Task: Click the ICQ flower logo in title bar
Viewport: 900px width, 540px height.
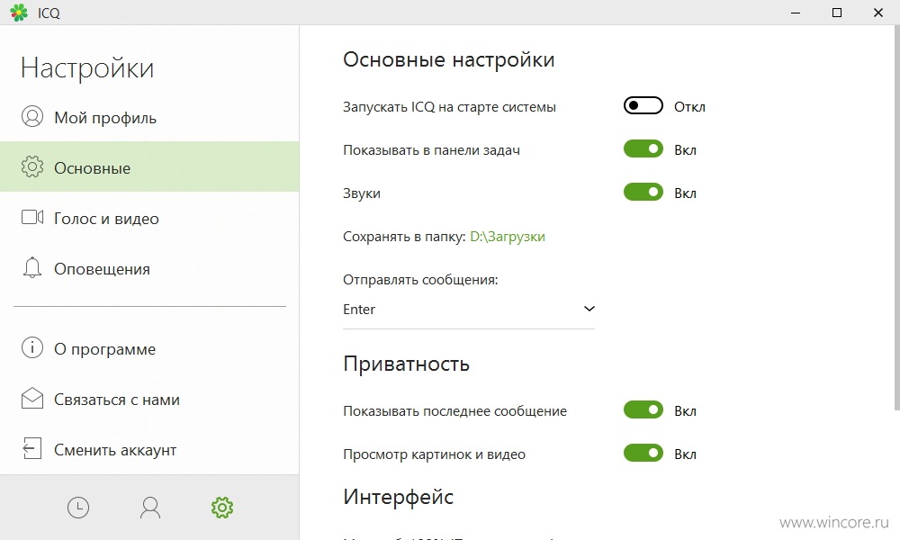Action: 18,13
